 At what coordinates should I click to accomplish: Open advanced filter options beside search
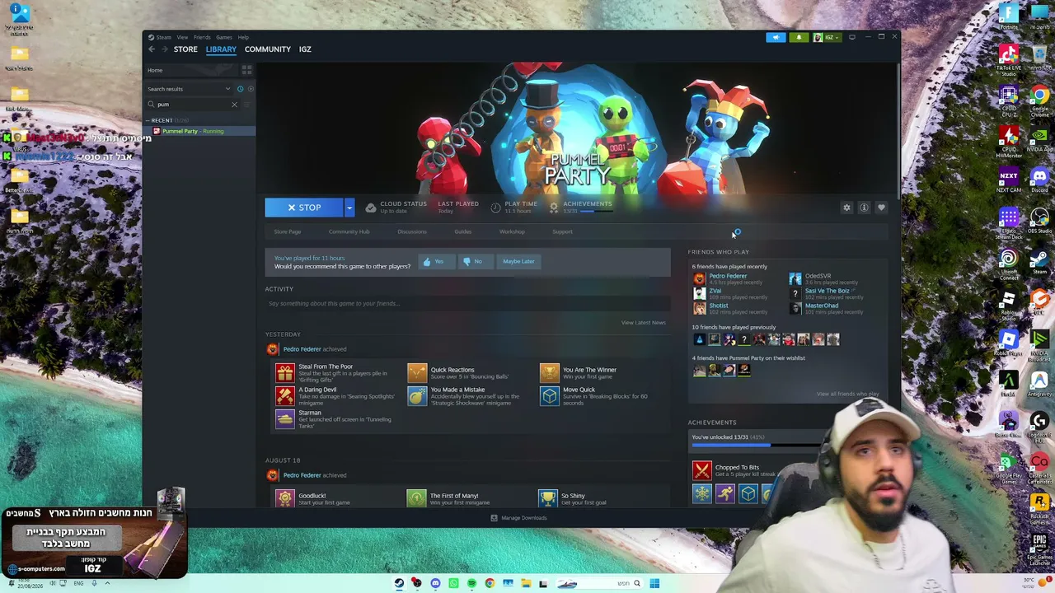[246, 105]
